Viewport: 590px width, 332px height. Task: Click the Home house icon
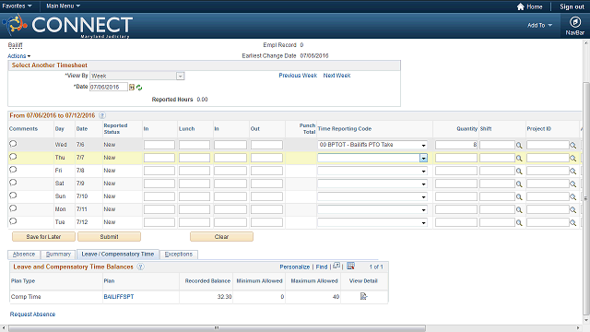click(520, 6)
